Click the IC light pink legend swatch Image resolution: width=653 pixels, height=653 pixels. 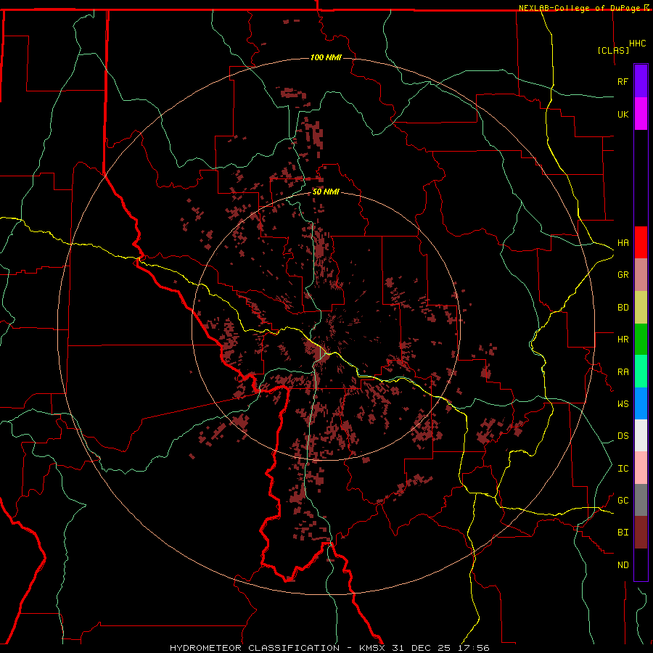click(x=641, y=468)
